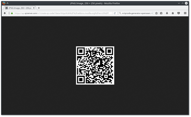Click the green secure padlock icon
This screenshot has width=191, height=117.
[x=12, y=13]
